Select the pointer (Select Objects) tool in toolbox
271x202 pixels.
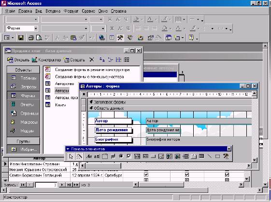[71, 157]
